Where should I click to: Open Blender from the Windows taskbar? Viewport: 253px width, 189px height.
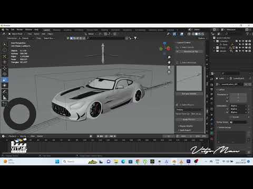[x=174, y=161]
